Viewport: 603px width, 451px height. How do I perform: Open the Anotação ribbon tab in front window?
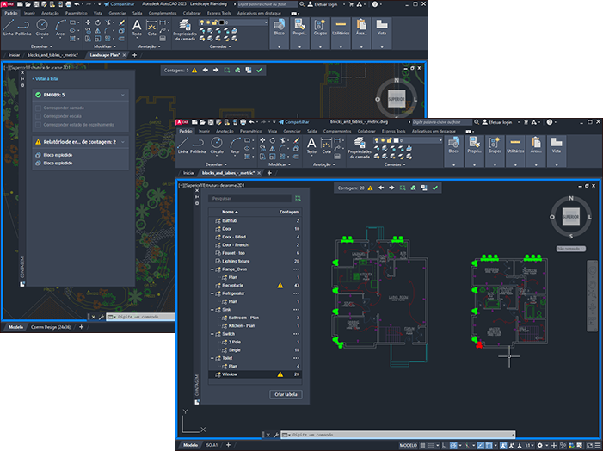pyautogui.click(x=225, y=131)
